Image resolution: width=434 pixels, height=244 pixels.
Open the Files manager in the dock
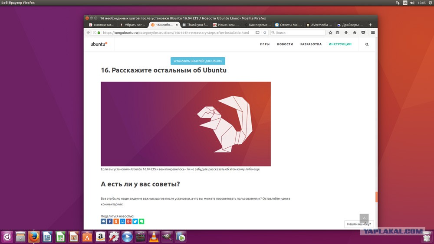20,237
